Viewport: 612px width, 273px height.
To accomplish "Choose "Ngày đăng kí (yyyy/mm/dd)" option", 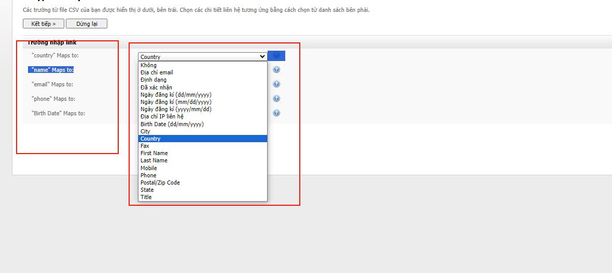I will [x=176, y=109].
